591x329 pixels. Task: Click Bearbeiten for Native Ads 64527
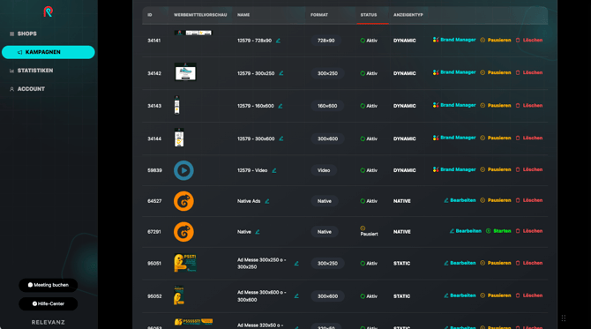tap(460, 200)
